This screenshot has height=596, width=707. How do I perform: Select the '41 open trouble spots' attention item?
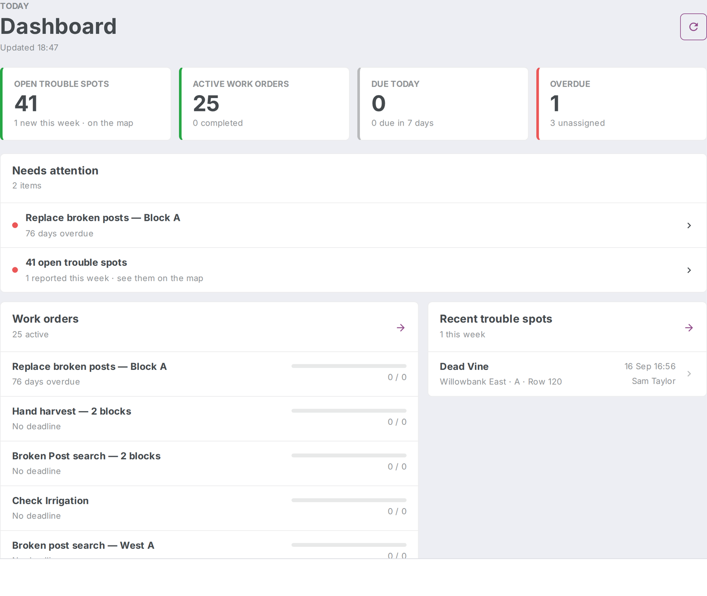353,270
